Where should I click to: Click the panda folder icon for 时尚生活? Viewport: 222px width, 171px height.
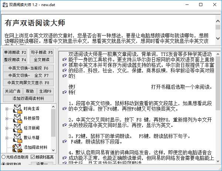point(18,109)
